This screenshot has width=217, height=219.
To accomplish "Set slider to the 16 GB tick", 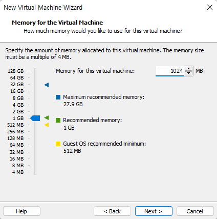I will [35, 91].
